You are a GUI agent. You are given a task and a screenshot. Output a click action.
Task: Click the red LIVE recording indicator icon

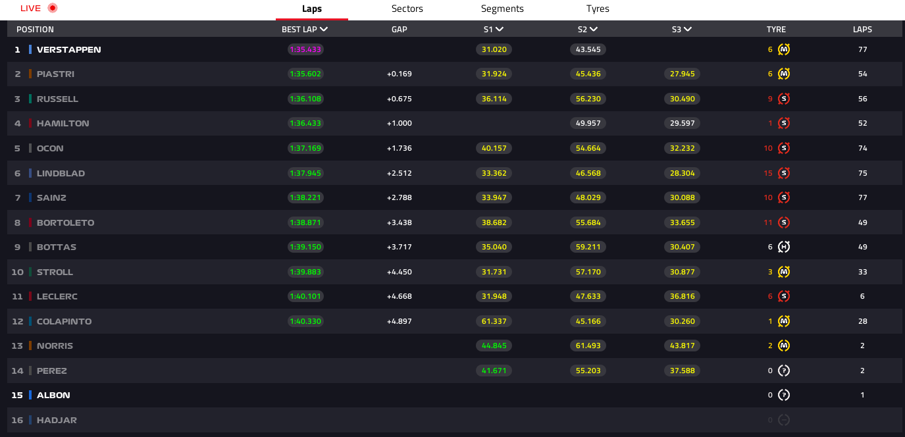[x=53, y=8]
